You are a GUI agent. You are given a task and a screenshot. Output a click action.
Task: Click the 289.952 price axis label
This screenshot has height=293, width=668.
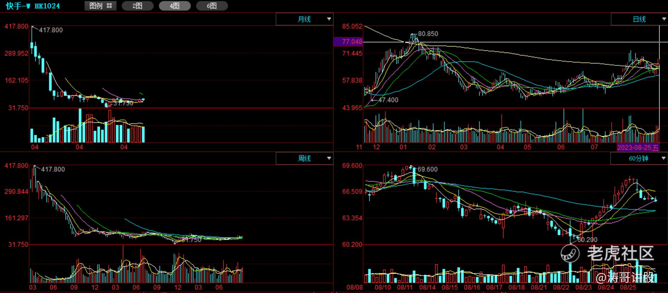[16, 53]
